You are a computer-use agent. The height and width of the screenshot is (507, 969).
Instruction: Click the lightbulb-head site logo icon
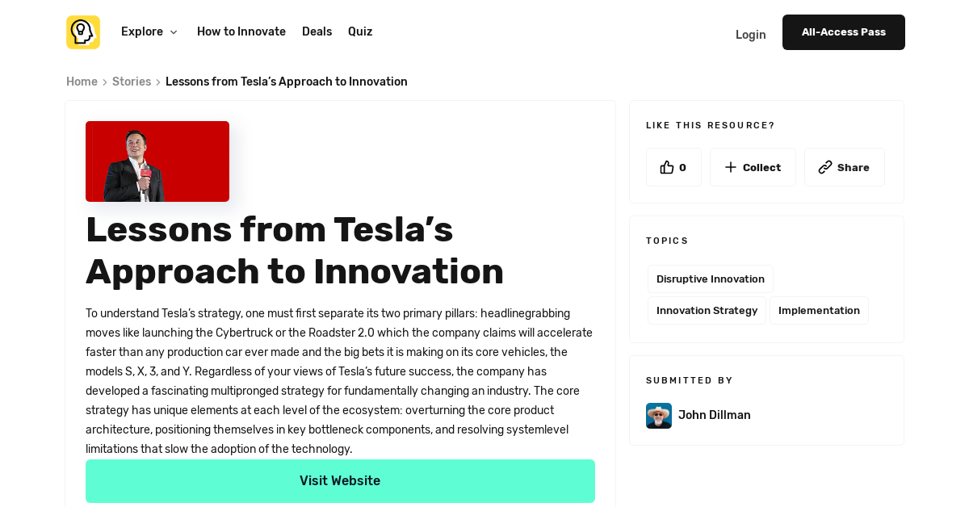click(x=82, y=31)
